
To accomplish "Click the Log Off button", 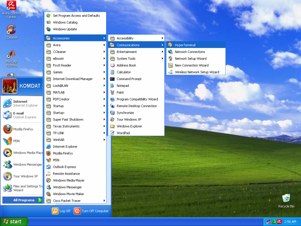I will 61,211.
